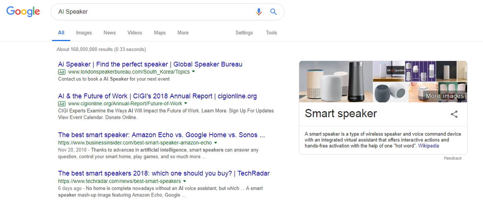Open search Settings menu
Viewport: 483px width, 204px height.
(244, 33)
